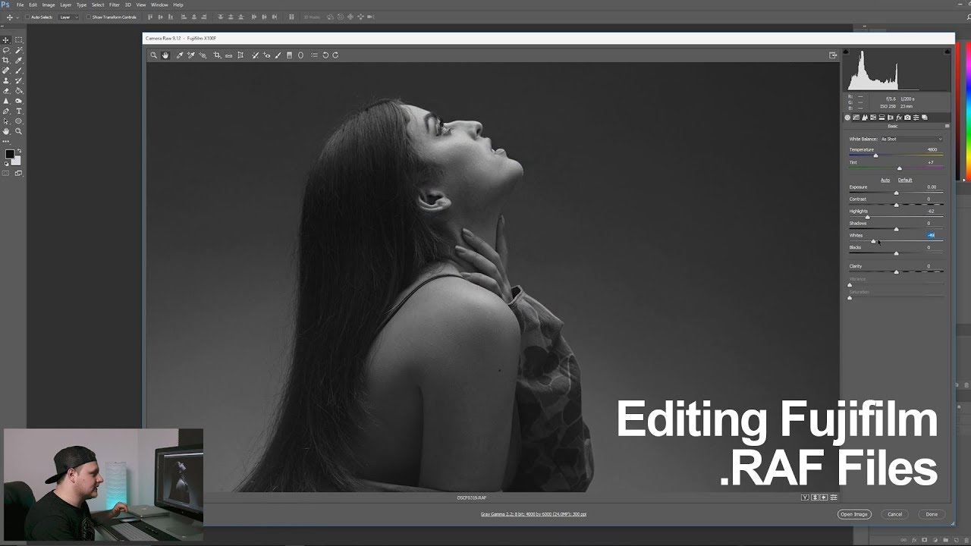
Task: Click the Whites value input field
Action: pos(931,235)
